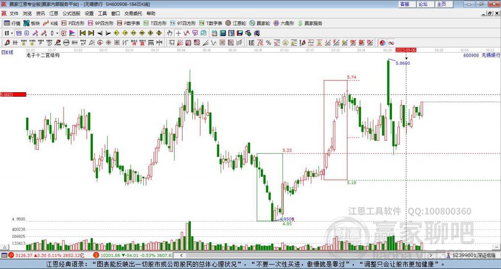Viewport: 501px width, 269px height.
Task: Open the 资讯 menu
Action: tap(40, 13)
